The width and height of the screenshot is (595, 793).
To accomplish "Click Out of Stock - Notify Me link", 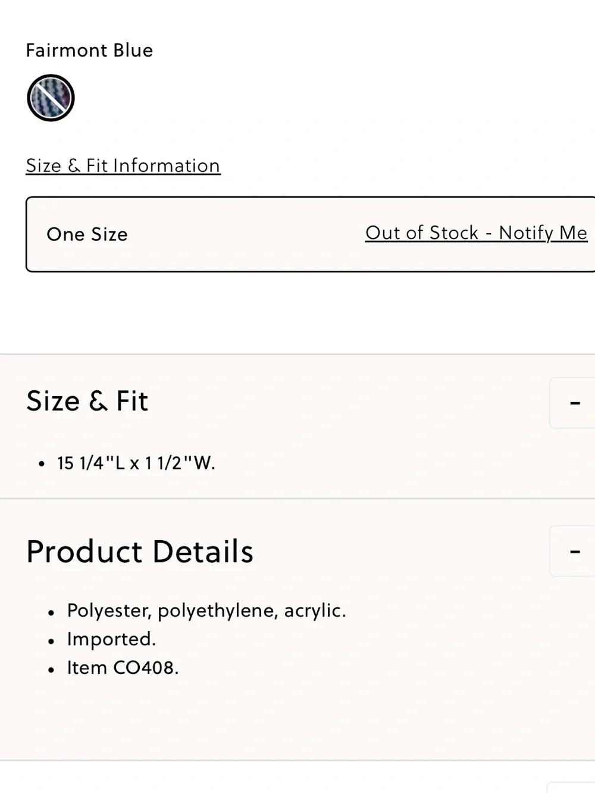I will tap(476, 233).
